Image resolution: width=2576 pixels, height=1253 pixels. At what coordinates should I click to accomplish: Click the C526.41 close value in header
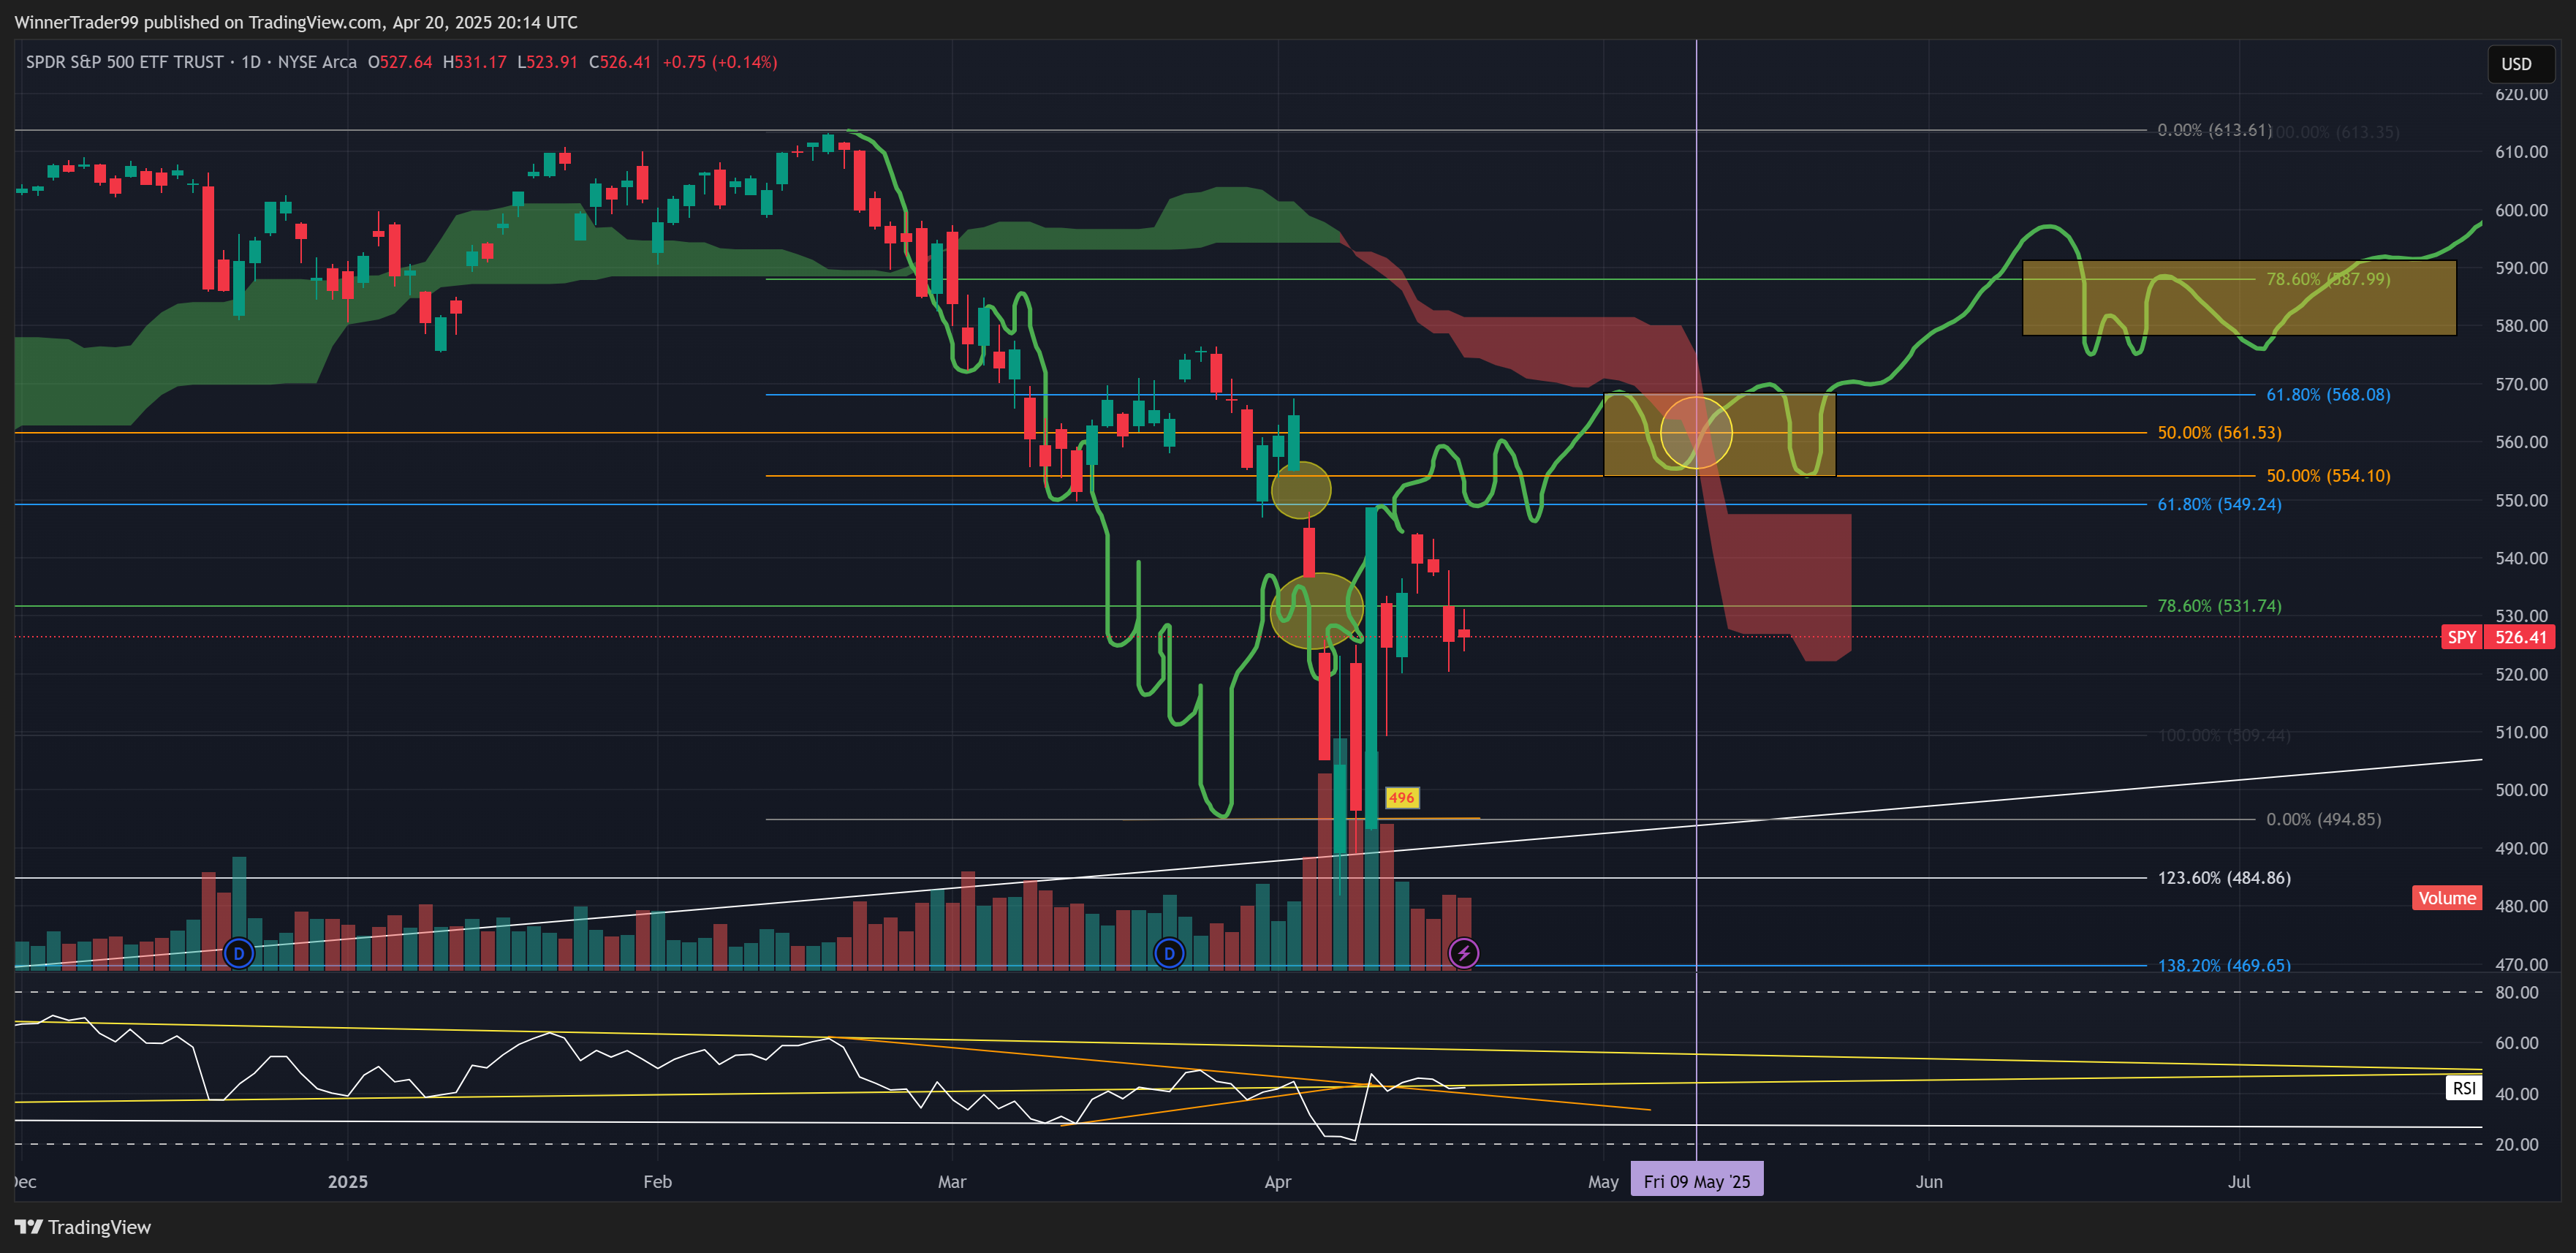point(620,62)
